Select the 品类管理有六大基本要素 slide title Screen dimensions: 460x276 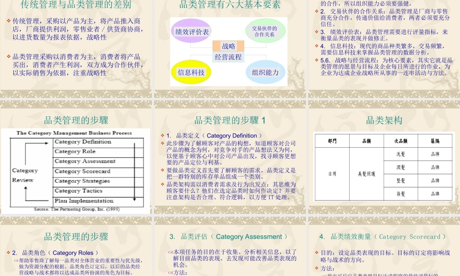230,5
